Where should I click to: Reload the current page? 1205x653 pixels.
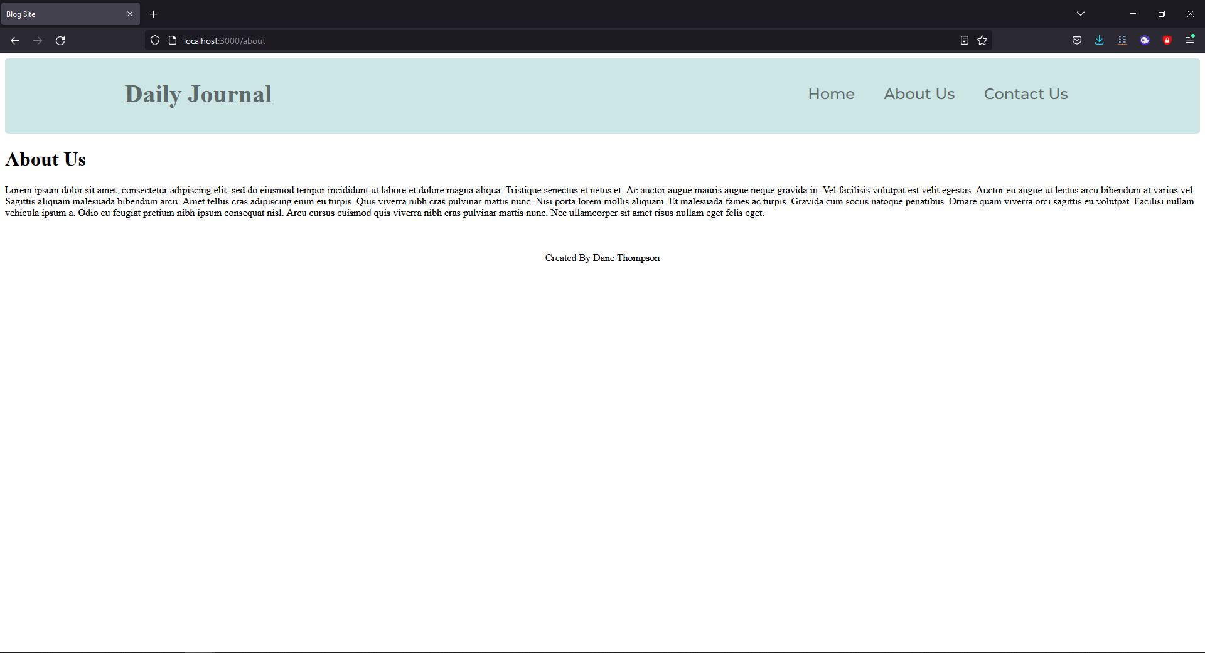pyautogui.click(x=60, y=41)
